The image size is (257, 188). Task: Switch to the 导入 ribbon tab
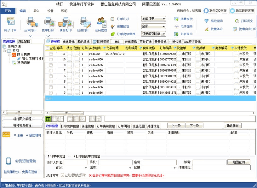(37, 11)
